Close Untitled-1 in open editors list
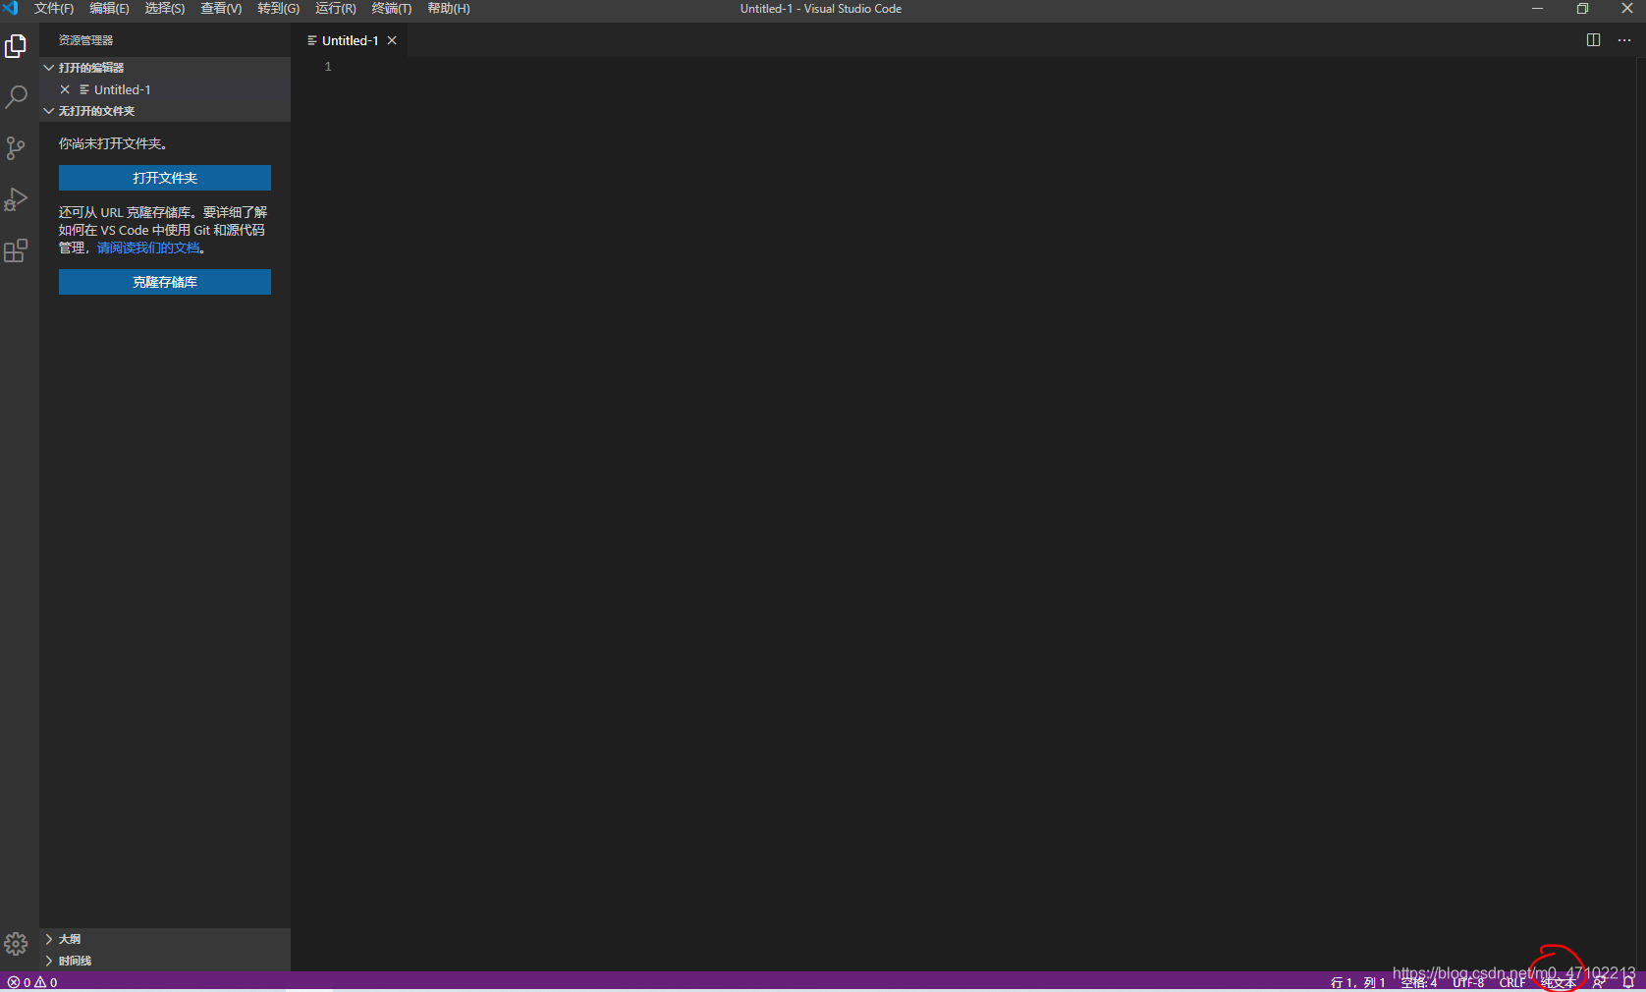 65,89
